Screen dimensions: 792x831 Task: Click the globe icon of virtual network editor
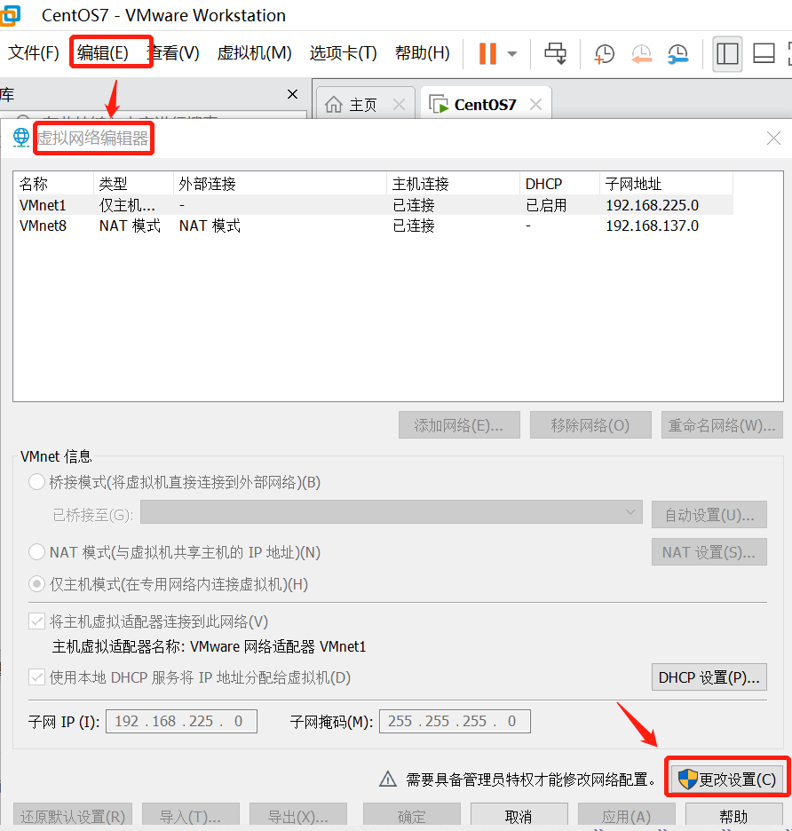[21, 138]
